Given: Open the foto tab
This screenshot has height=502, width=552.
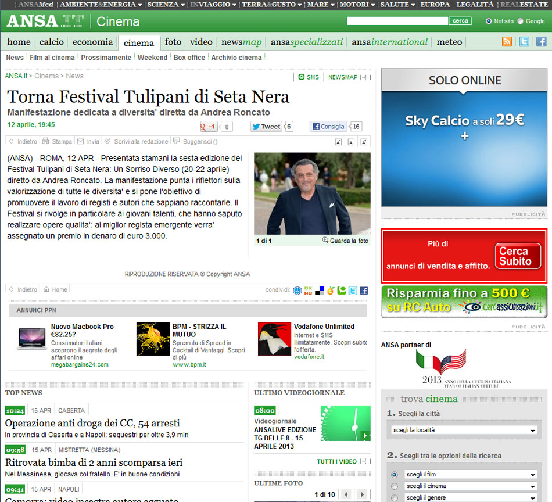Looking at the screenshot, I should (x=173, y=42).
